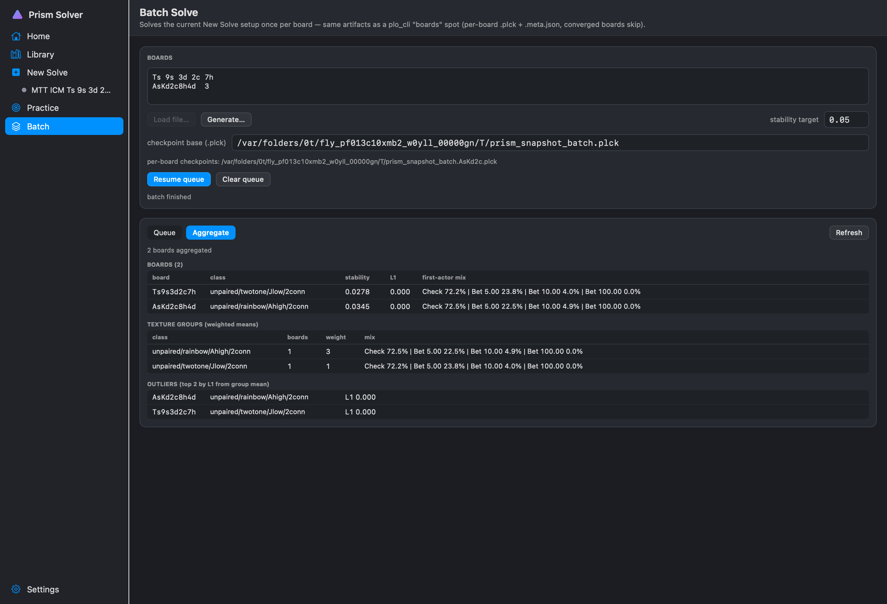Click the Ts9s3d2c7h outlier row
This screenshot has height=604, width=887.
(508, 412)
